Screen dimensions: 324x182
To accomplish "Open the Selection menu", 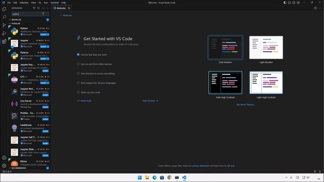I will click(x=24, y=3).
